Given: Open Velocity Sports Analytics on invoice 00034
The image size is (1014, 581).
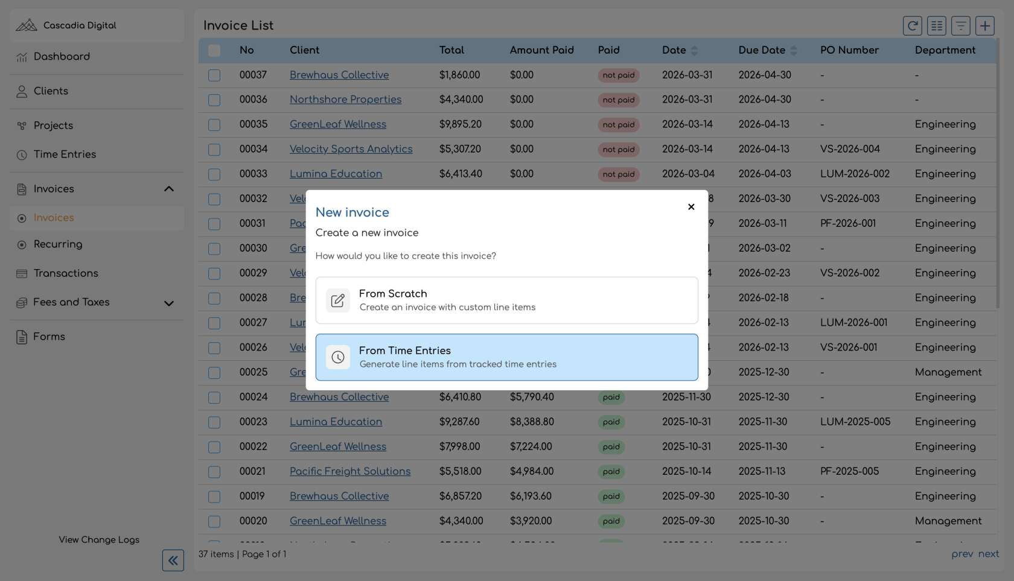Looking at the screenshot, I should click(x=351, y=149).
